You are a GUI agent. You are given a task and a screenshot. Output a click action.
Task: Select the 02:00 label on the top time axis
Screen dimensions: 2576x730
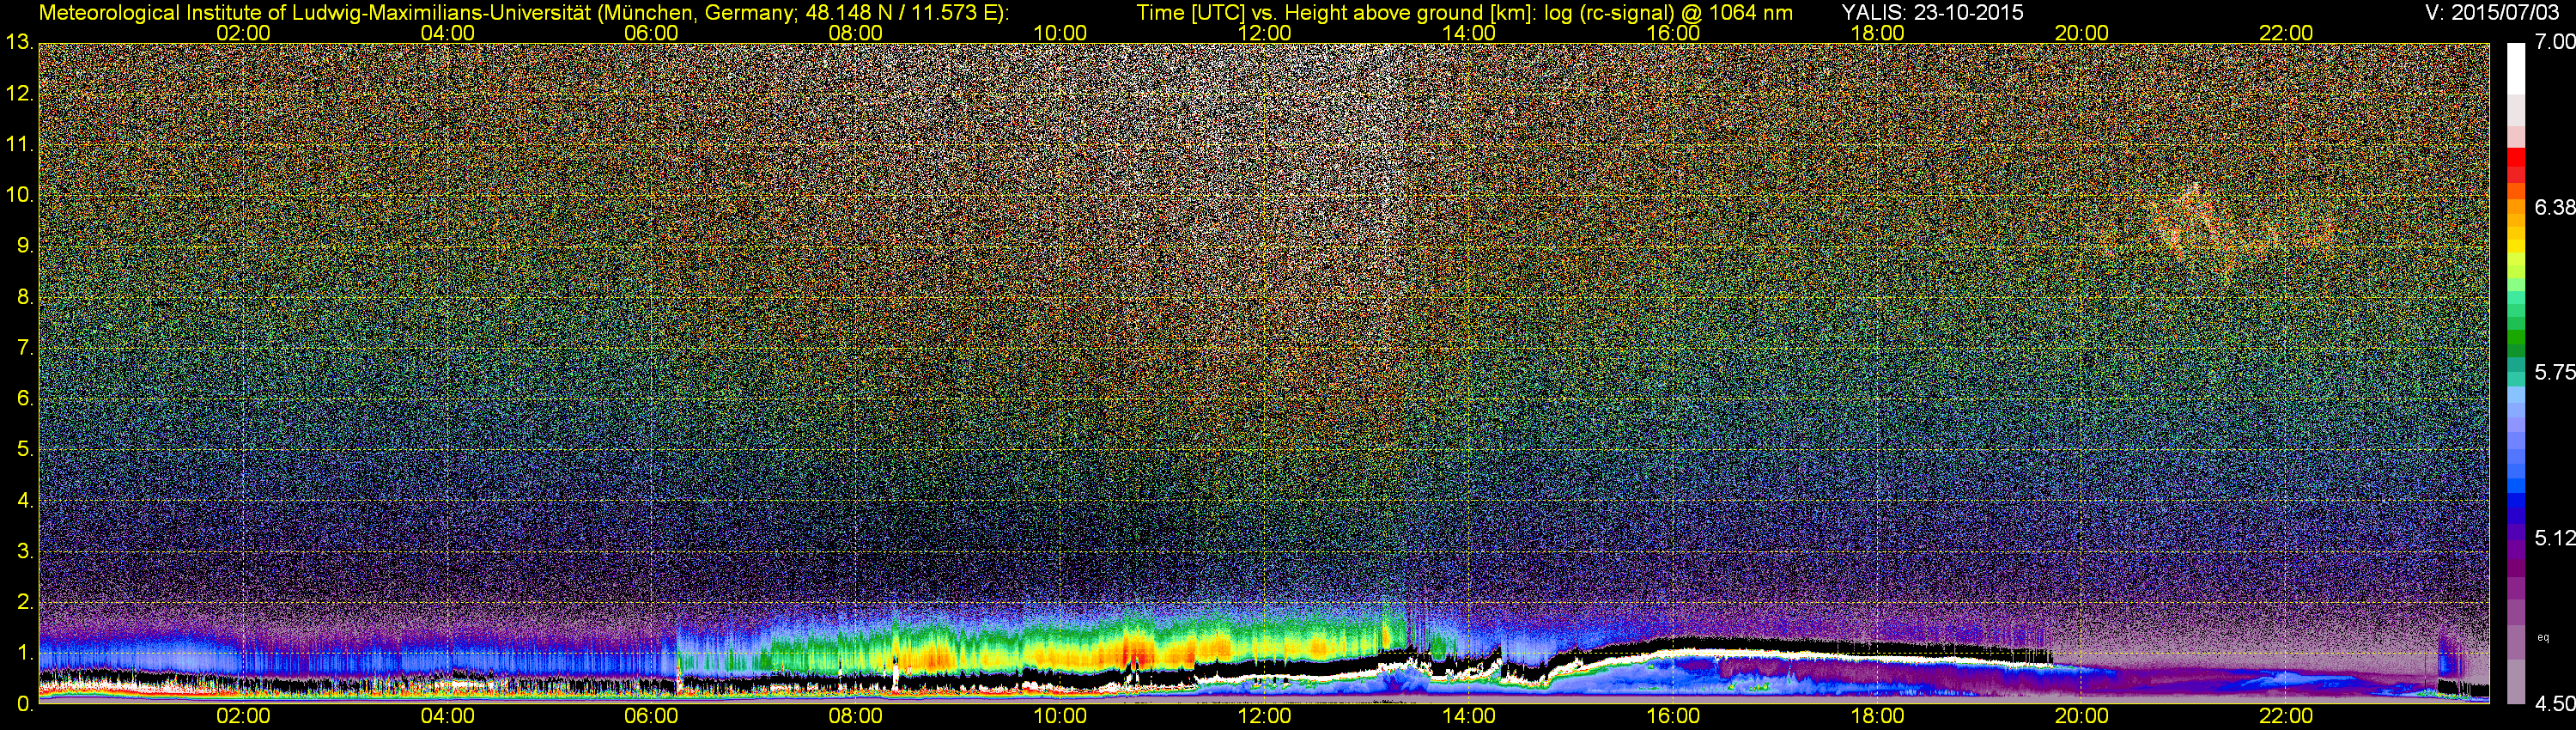coord(243,33)
